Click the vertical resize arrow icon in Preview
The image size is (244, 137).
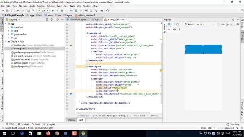[x=179, y=29]
